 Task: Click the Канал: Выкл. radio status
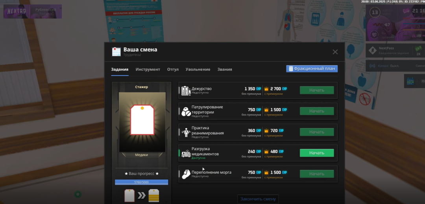click(x=388, y=66)
